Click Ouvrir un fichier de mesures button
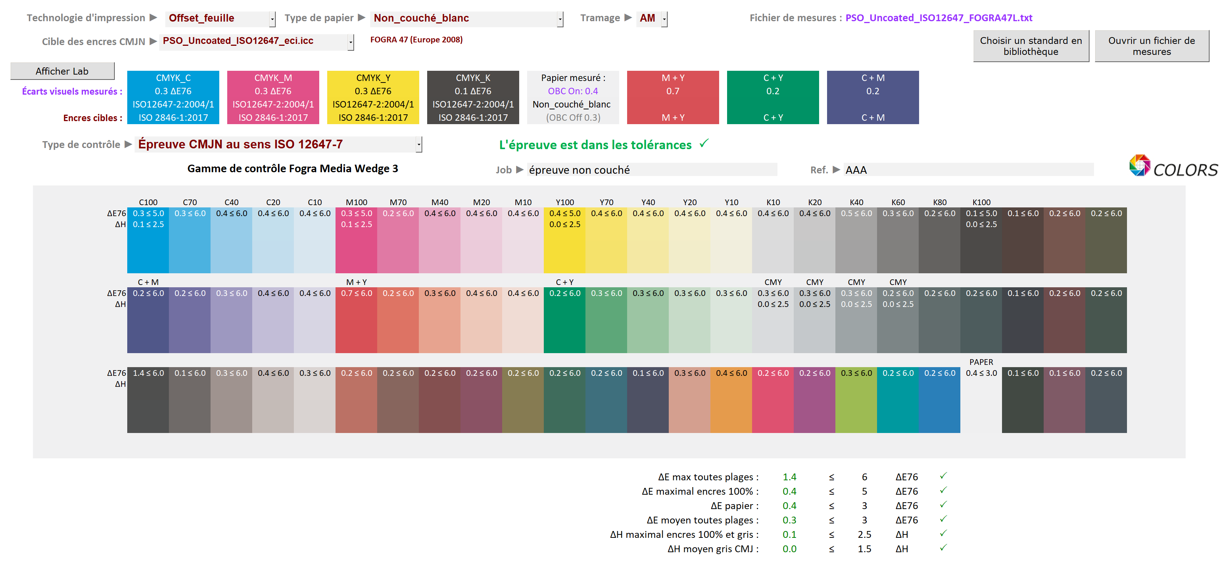The width and height of the screenshot is (1219, 570). tap(1151, 46)
